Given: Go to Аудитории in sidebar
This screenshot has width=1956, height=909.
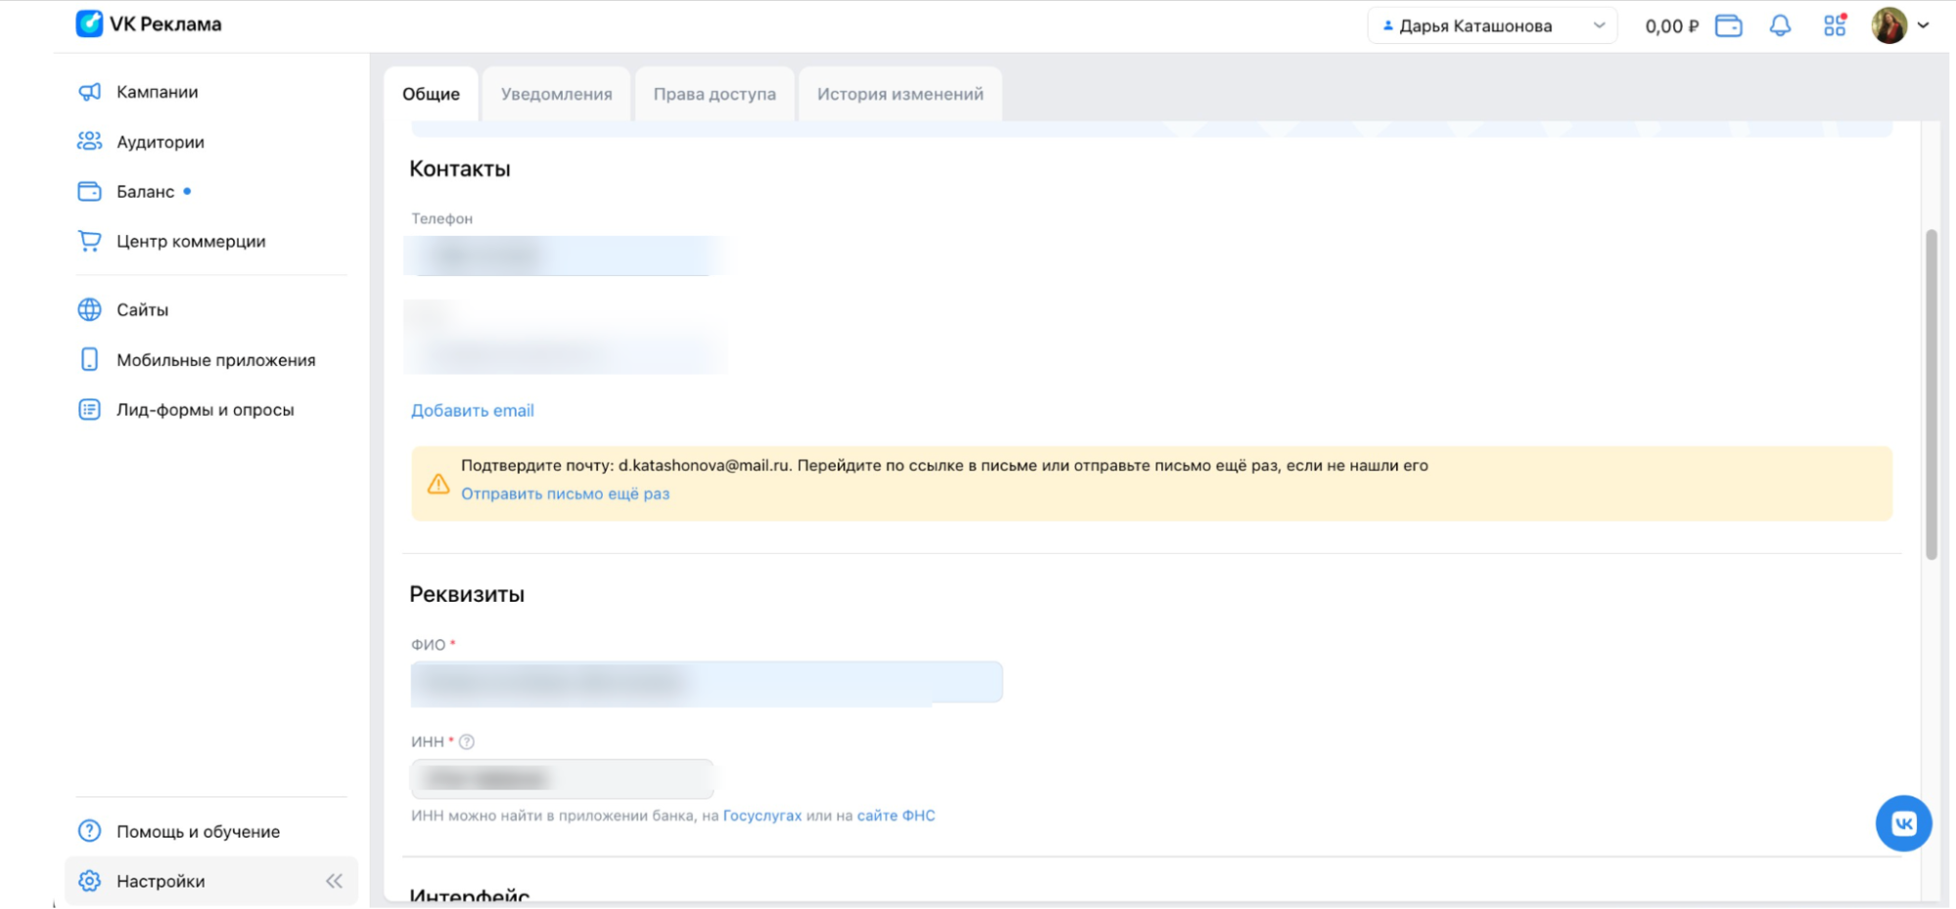Looking at the screenshot, I should click(159, 142).
